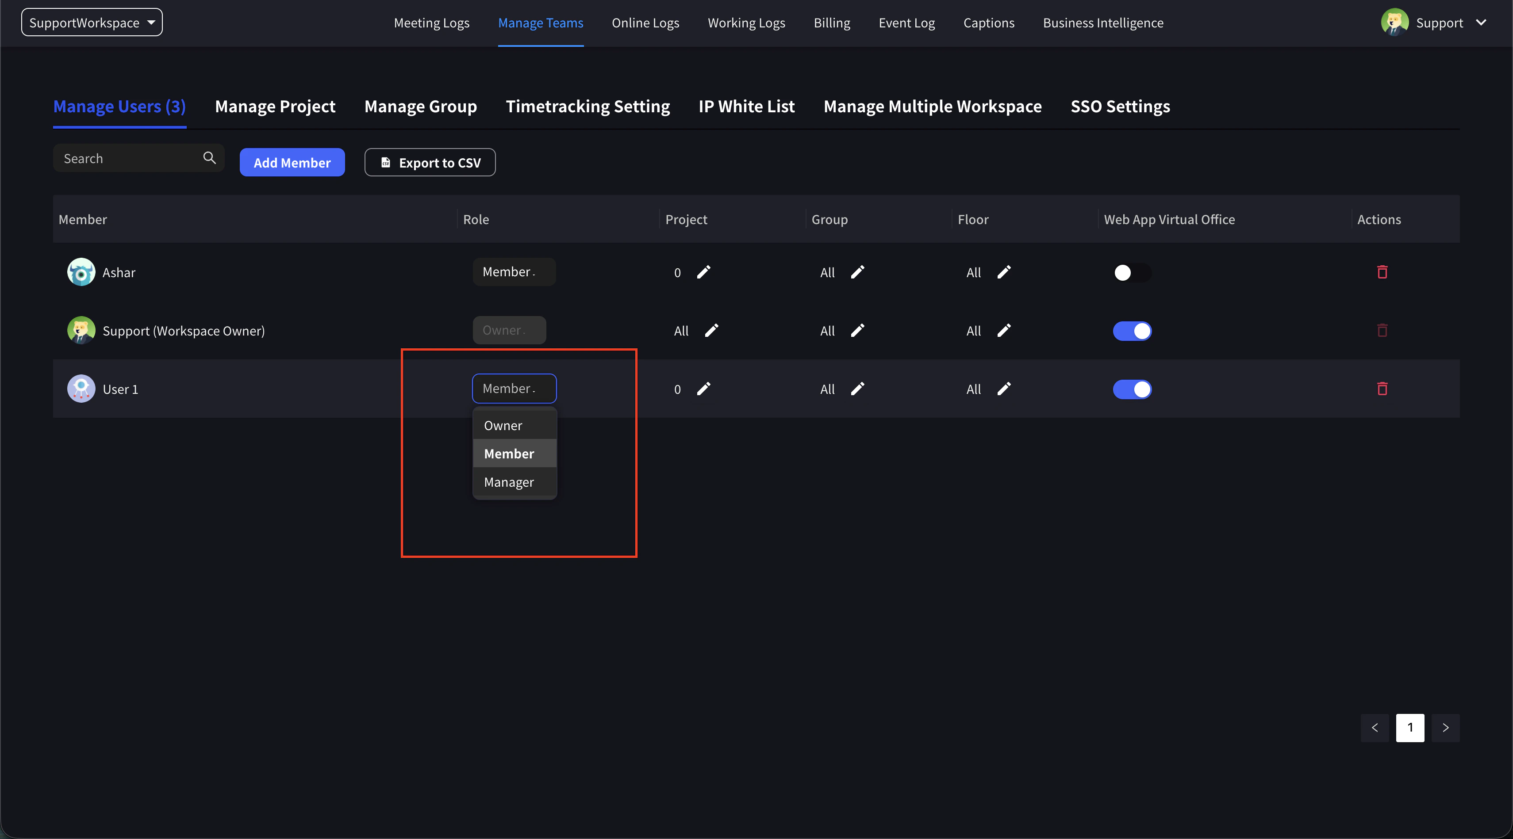
Task: Go to next page arrow
Action: pyautogui.click(x=1445, y=728)
